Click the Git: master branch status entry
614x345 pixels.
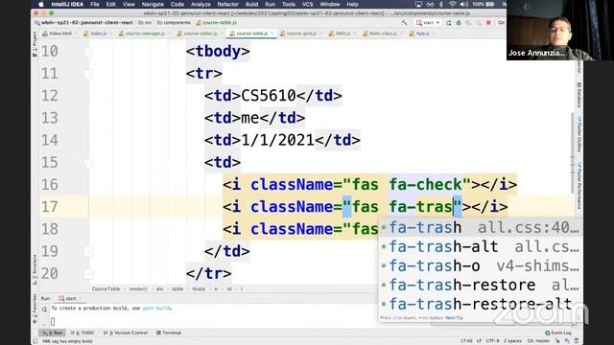coord(538,341)
